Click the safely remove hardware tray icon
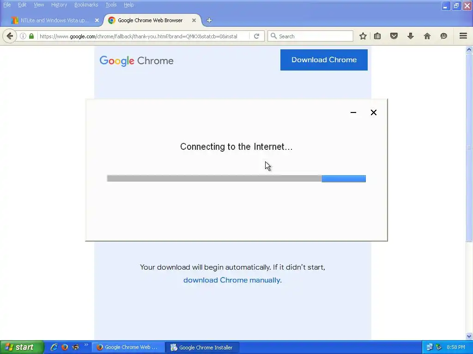 pos(439,347)
